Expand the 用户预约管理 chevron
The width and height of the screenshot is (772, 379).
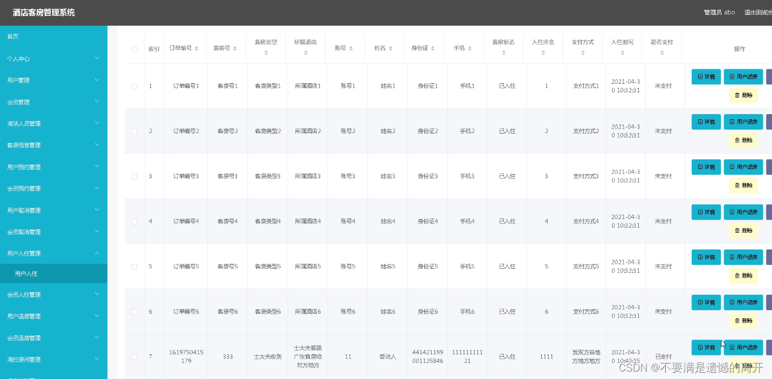click(97, 166)
